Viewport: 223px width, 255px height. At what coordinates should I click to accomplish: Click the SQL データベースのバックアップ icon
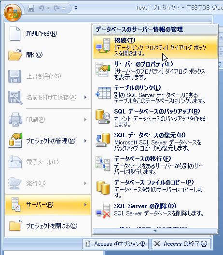[103, 116]
